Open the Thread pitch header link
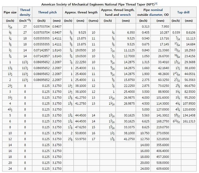The height and width of the screenshot is (173, 199). (x=47, y=12)
